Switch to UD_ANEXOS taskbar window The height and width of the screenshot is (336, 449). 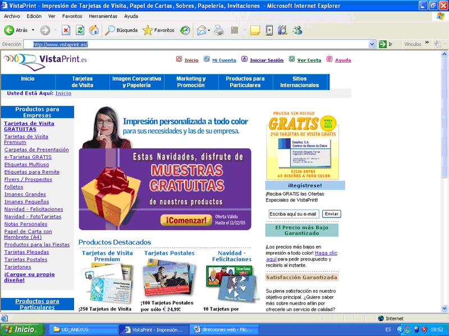83,329
